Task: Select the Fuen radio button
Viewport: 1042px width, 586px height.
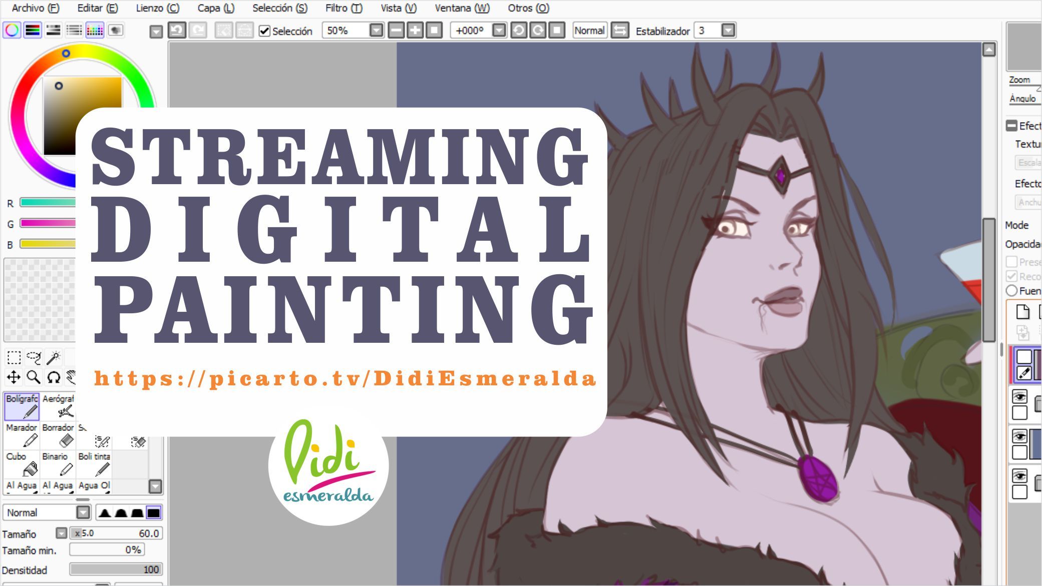Action: (1011, 291)
